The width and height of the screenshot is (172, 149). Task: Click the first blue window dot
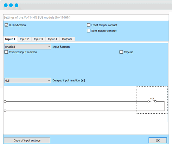click(6, 5)
